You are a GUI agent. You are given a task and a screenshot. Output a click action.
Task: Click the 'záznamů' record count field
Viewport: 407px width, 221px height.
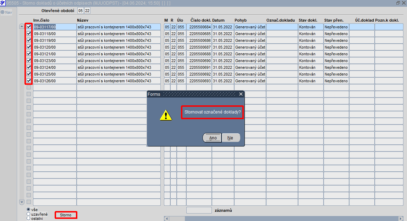tap(199, 210)
